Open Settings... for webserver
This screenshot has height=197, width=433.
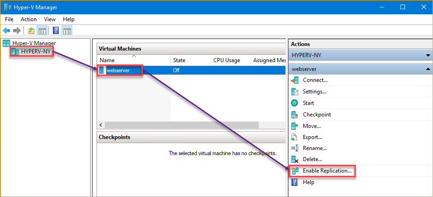[314, 92]
